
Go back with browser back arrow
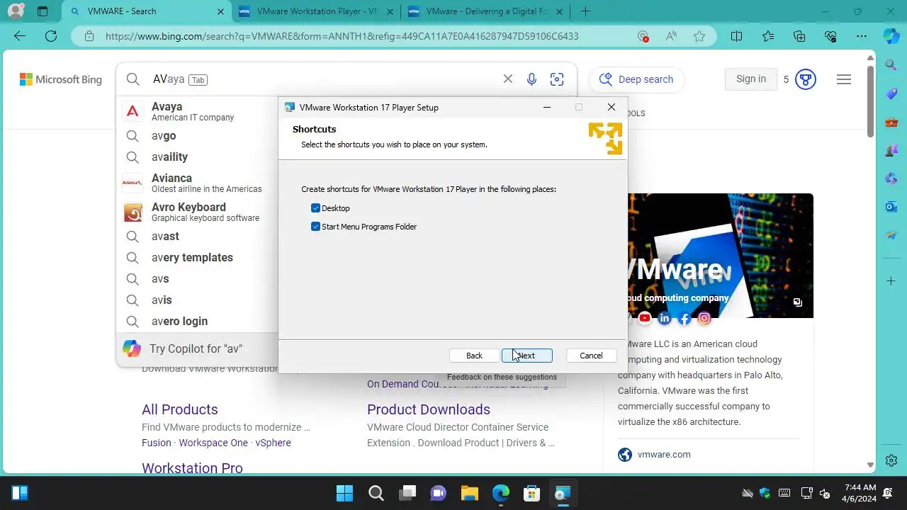(x=20, y=36)
